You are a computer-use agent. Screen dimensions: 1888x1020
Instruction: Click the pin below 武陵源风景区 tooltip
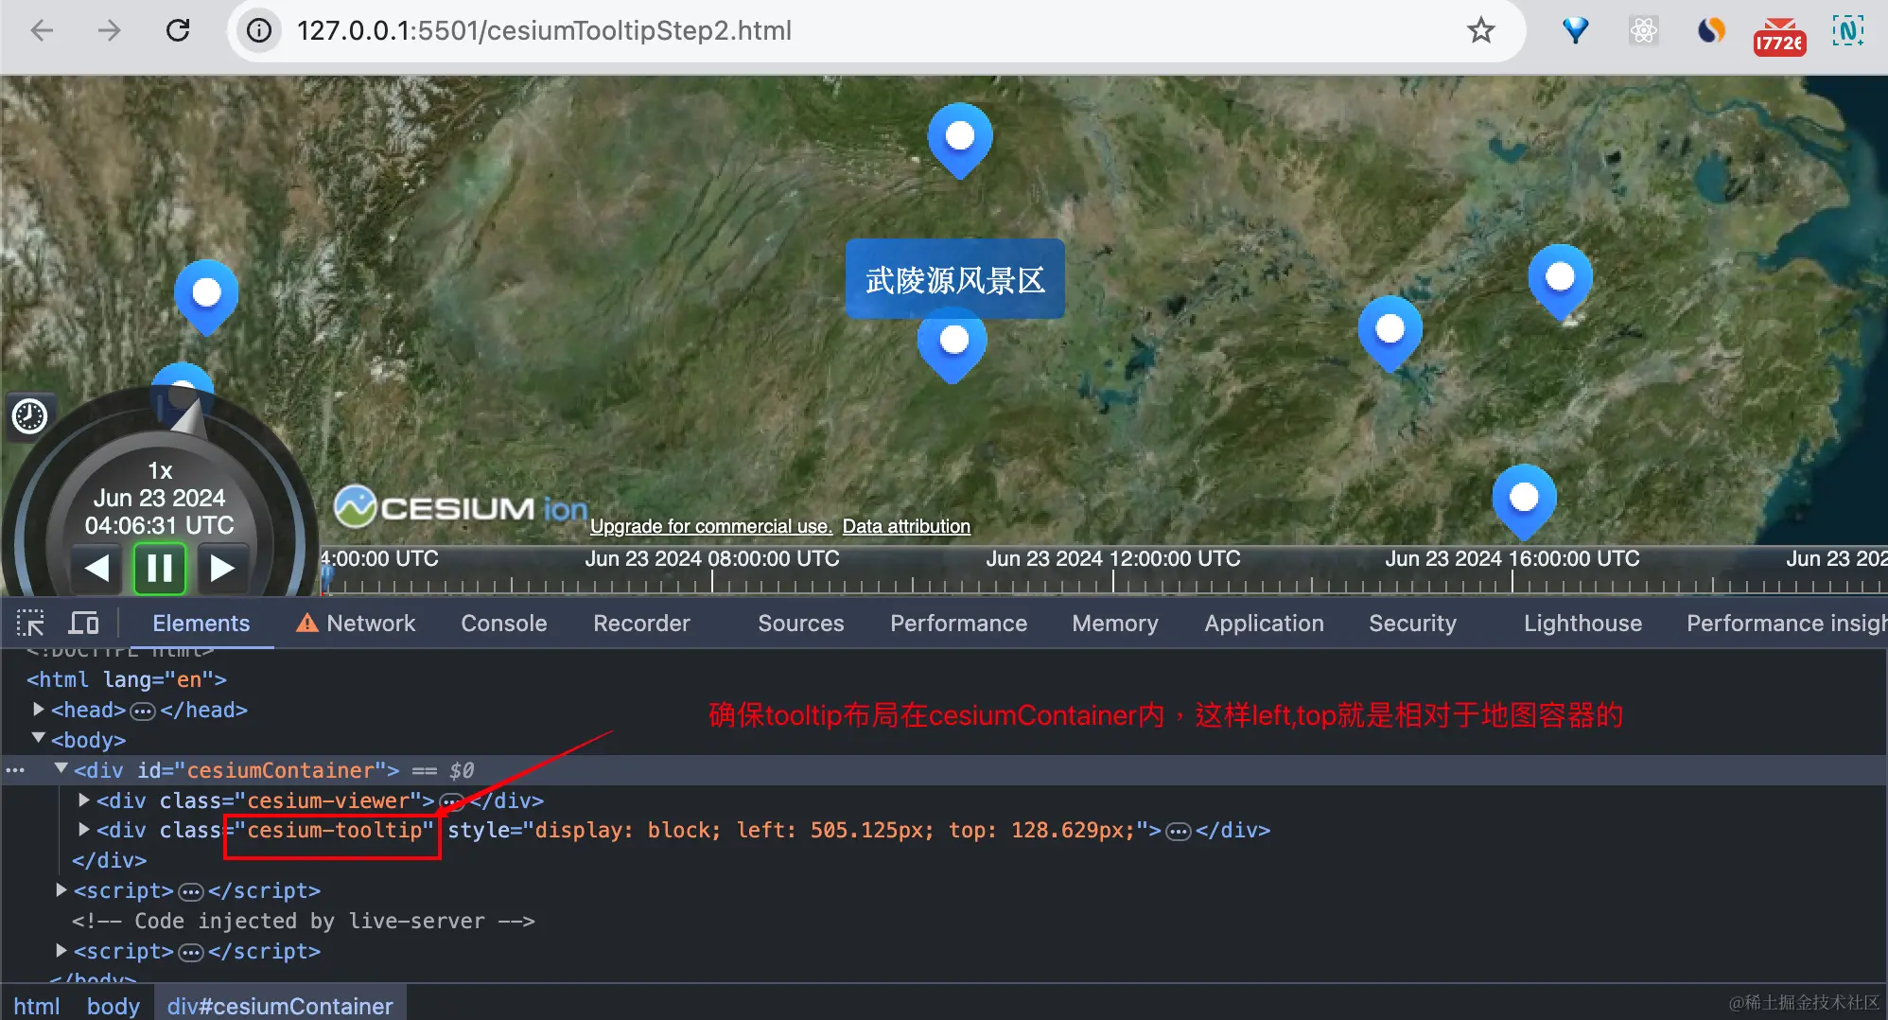953,346
